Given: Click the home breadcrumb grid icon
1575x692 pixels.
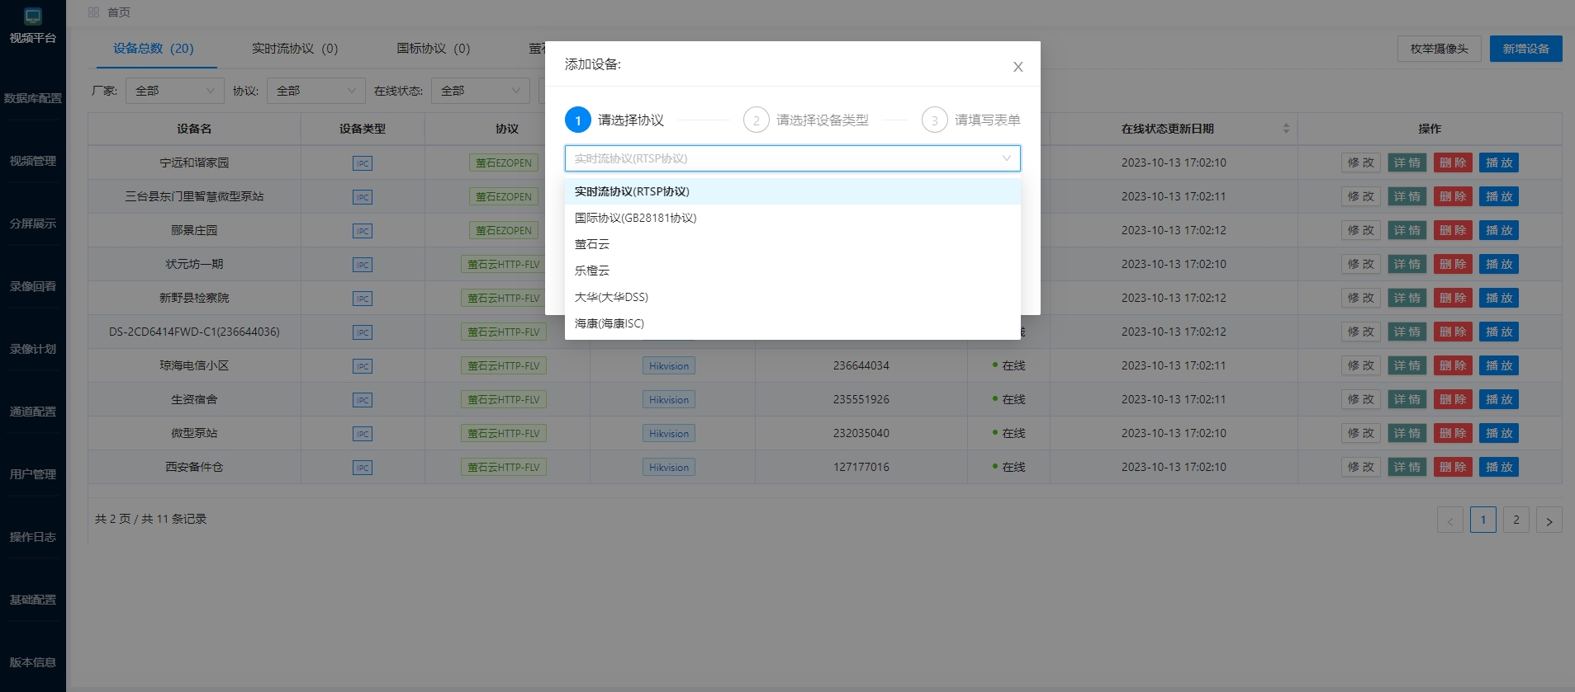Looking at the screenshot, I should pyautogui.click(x=93, y=12).
